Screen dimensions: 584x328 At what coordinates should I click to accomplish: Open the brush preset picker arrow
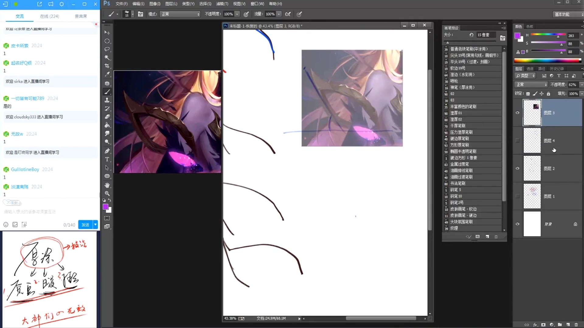(133, 14)
